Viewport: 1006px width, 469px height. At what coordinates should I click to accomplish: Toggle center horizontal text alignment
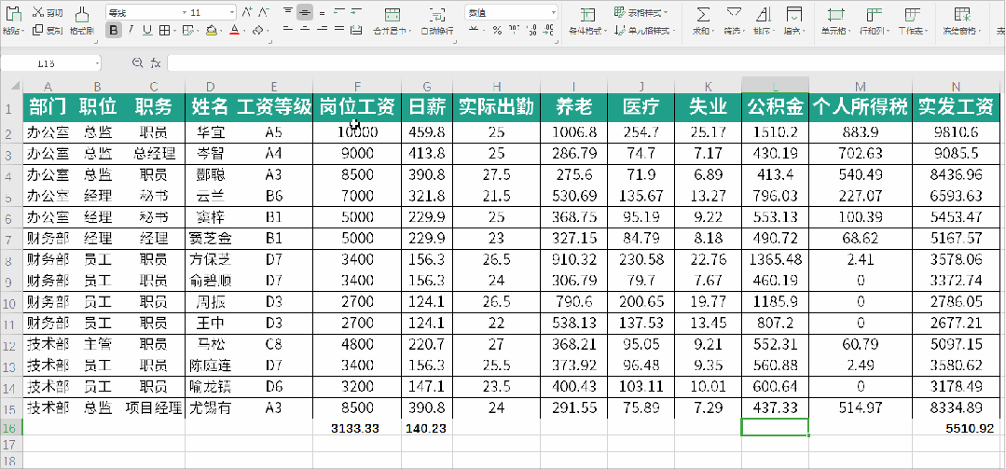click(x=305, y=30)
